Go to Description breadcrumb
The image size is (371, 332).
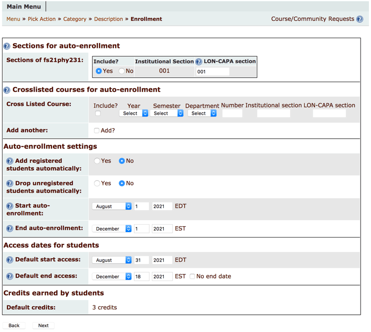pyautogui.click(x=109, y=19)
